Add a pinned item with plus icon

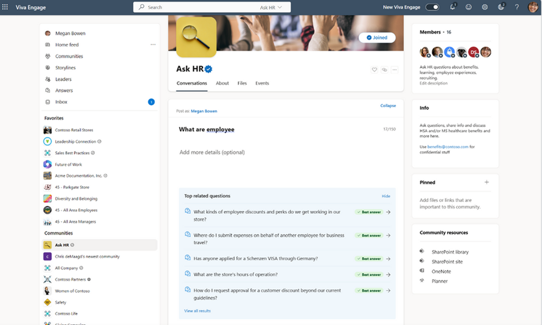[487, 182]
